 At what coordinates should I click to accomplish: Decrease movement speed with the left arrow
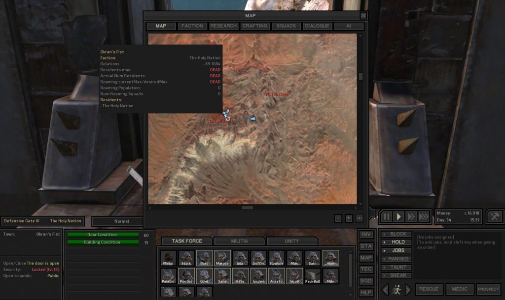385,290
